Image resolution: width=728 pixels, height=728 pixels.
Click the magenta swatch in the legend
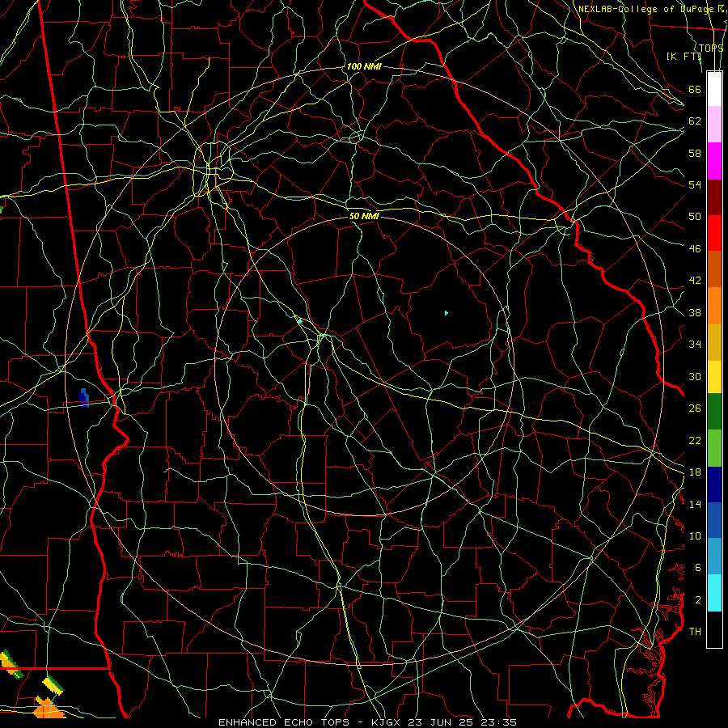pyautogui.click(x=714, y=161)
